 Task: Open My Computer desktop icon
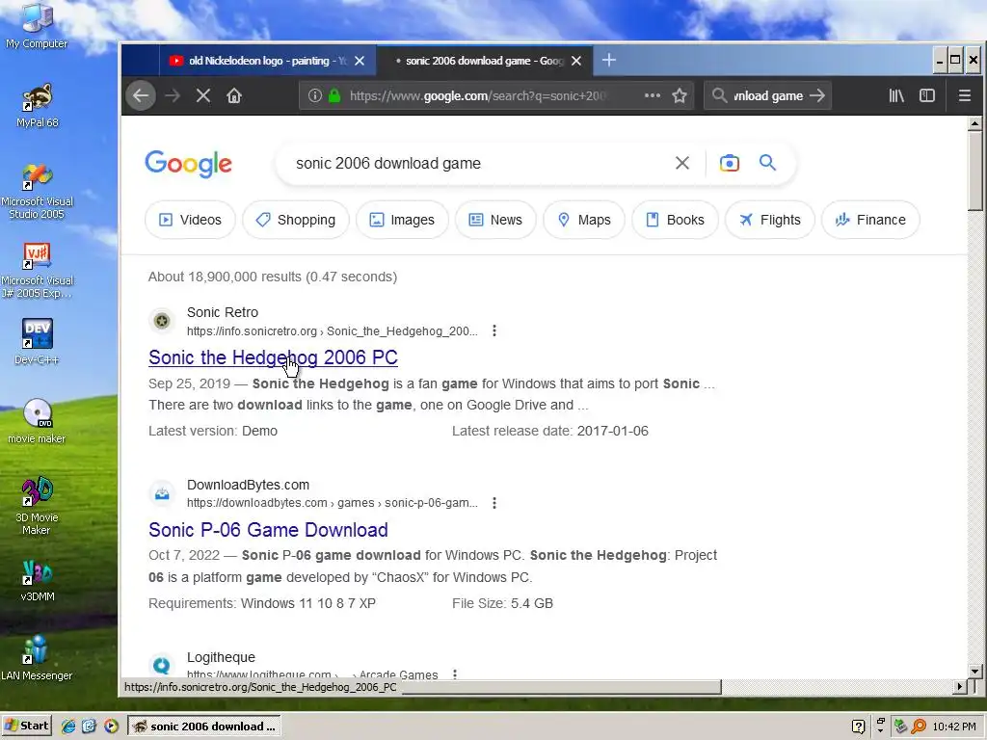point(37,26)
